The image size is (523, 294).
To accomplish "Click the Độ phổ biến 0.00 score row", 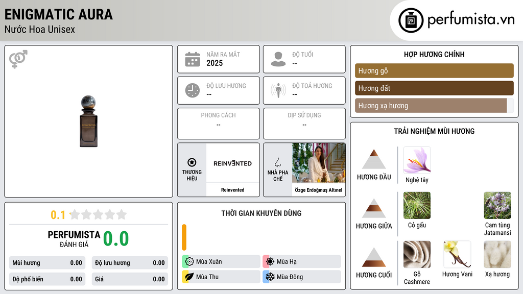I will [x=47, y=279].
